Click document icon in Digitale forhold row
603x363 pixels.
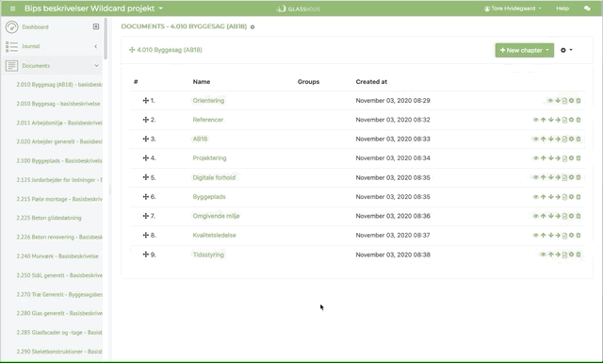click(x=564, y=177)
